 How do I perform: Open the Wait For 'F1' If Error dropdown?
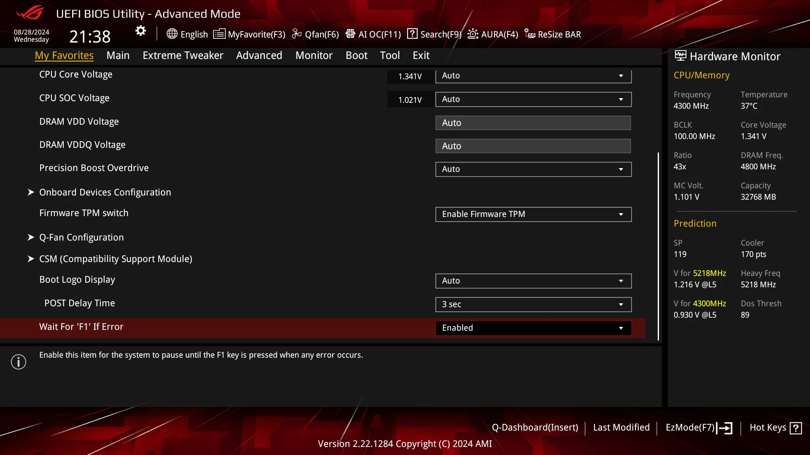point(533,328)
